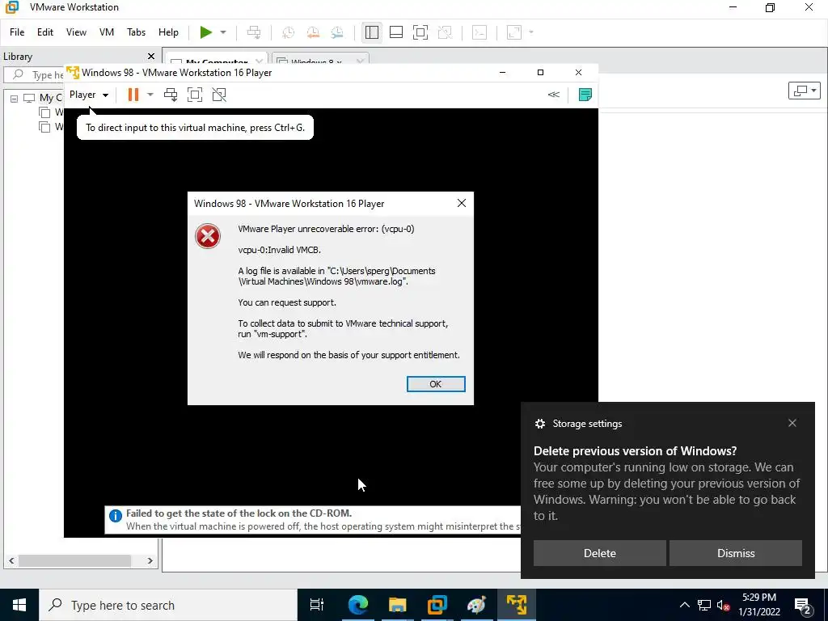Open the Player dropdown menu
This screenshot has width=828, height=621.
pos(89,95)
